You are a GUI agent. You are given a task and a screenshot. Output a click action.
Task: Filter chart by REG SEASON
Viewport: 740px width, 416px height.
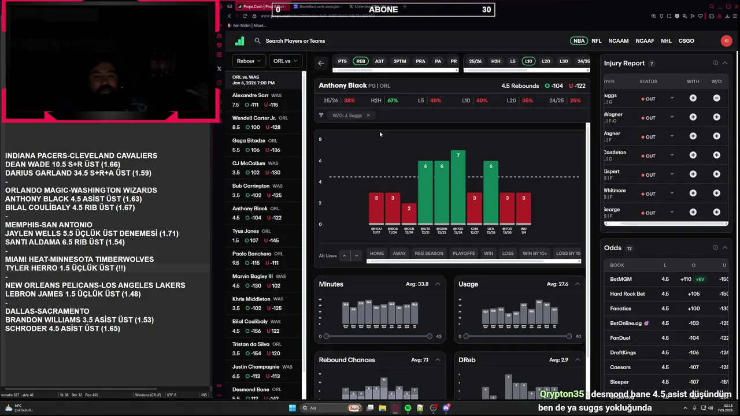point(429,253)
